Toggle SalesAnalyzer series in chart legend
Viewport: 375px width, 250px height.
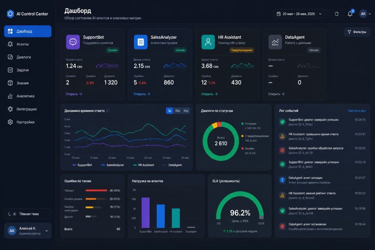113,165
